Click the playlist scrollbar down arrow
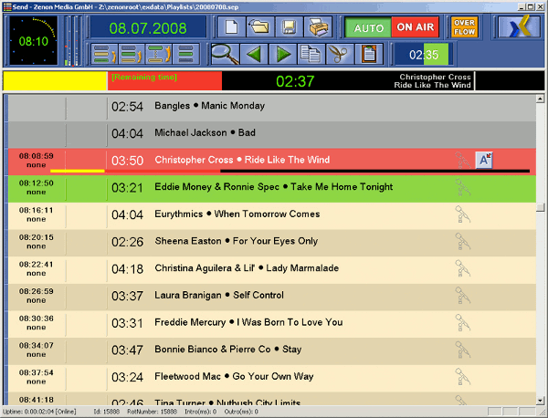 [x=541, y=399]
